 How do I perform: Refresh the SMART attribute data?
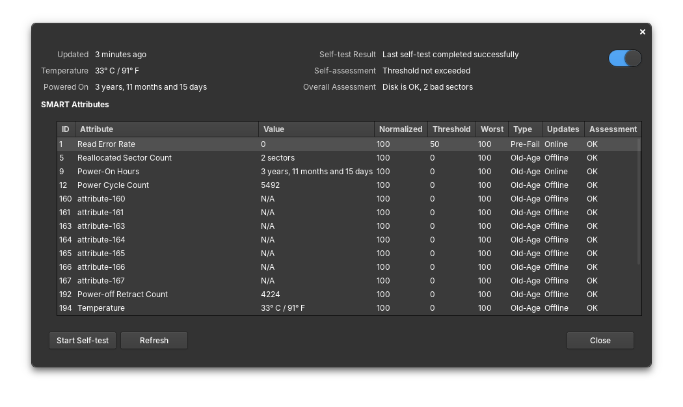154,340
